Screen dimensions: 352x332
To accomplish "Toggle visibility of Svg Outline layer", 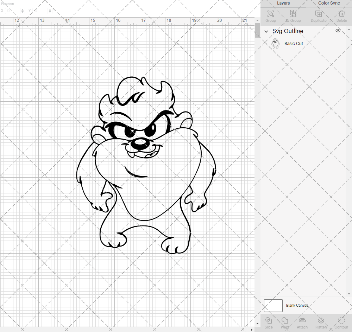I will tap(338, 31).
